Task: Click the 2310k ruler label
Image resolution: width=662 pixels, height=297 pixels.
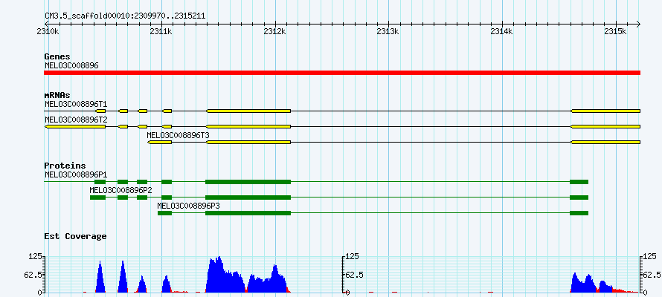Action: [49, 31]
